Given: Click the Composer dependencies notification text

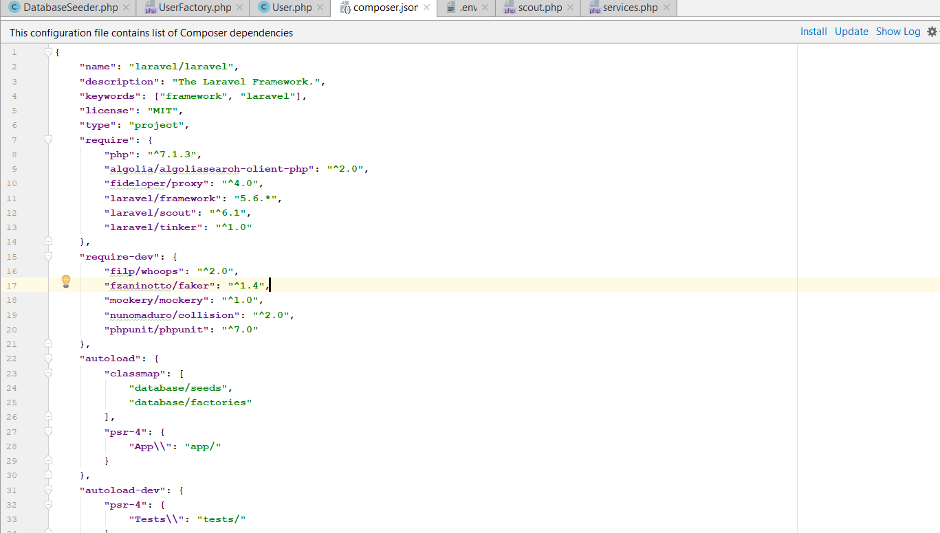Looking at the screenshot, I should point(151,32).
